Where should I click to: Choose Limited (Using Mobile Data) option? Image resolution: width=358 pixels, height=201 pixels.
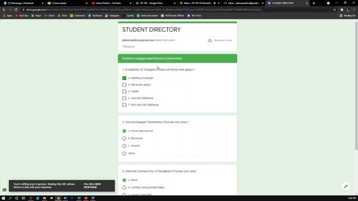click(124, 188)
